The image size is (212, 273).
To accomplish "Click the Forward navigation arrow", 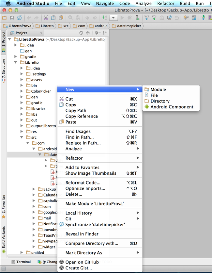I will click(95, 18).
